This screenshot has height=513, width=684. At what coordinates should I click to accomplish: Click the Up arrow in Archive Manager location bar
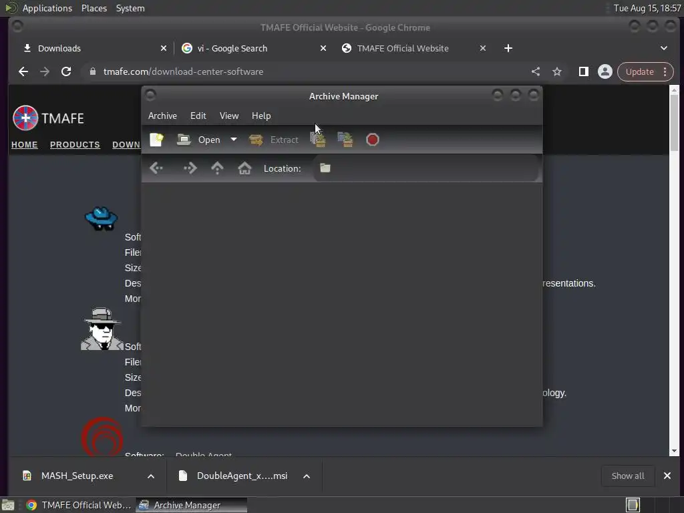click(217, 168)
